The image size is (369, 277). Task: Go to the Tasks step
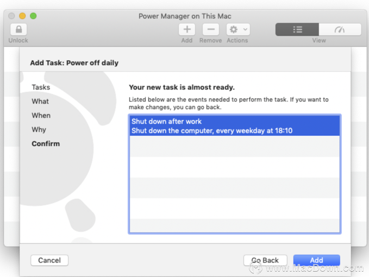pyautogui.click(x=41, y=87)
